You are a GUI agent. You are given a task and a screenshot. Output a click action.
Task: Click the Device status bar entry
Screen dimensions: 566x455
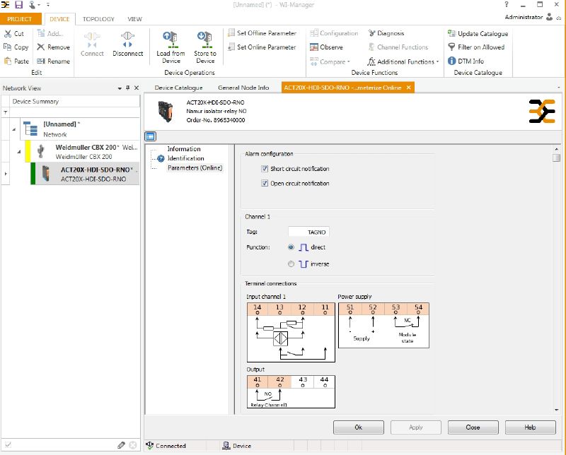tap(237, 446)
